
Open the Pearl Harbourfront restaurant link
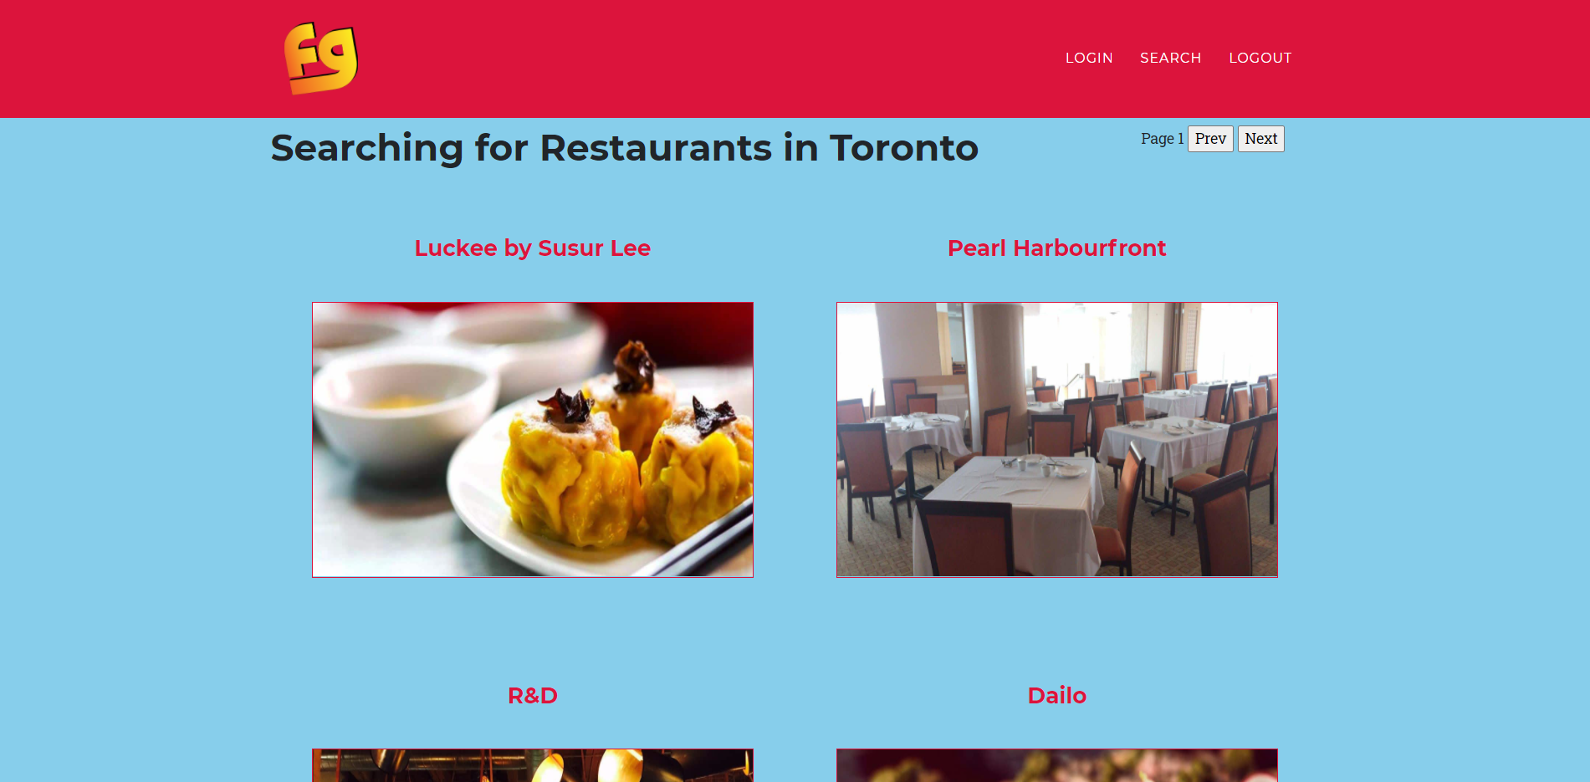[1056, 248]
